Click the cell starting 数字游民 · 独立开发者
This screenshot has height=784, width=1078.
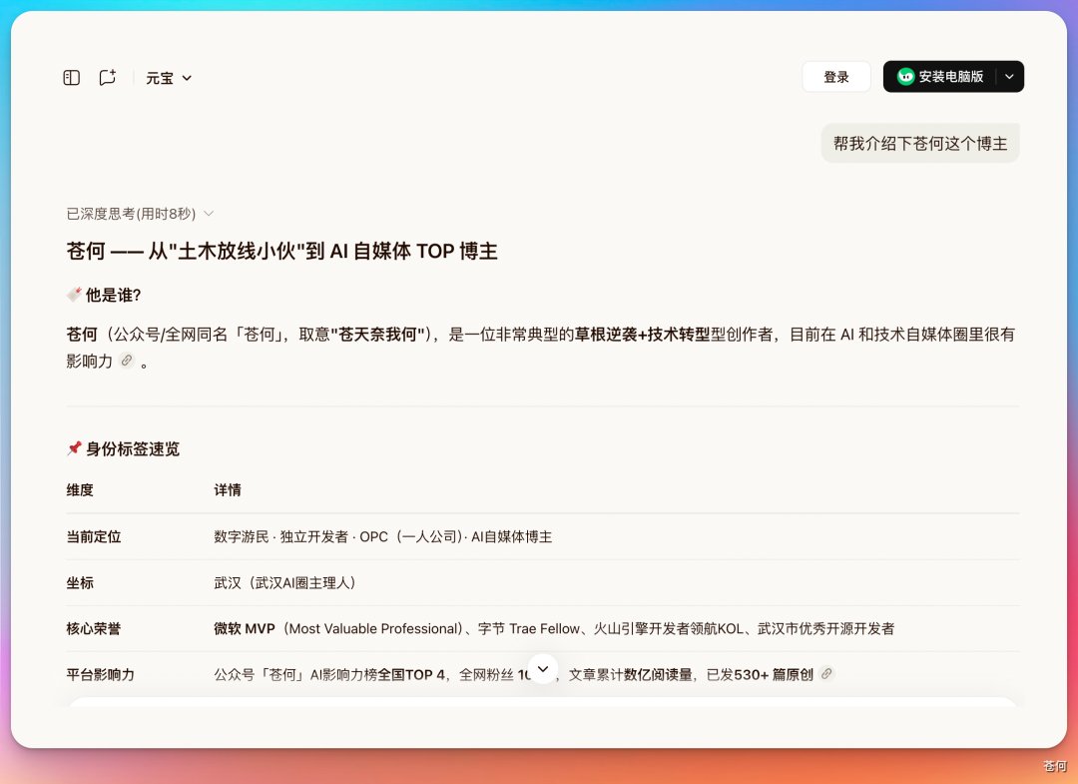point(383,536)
